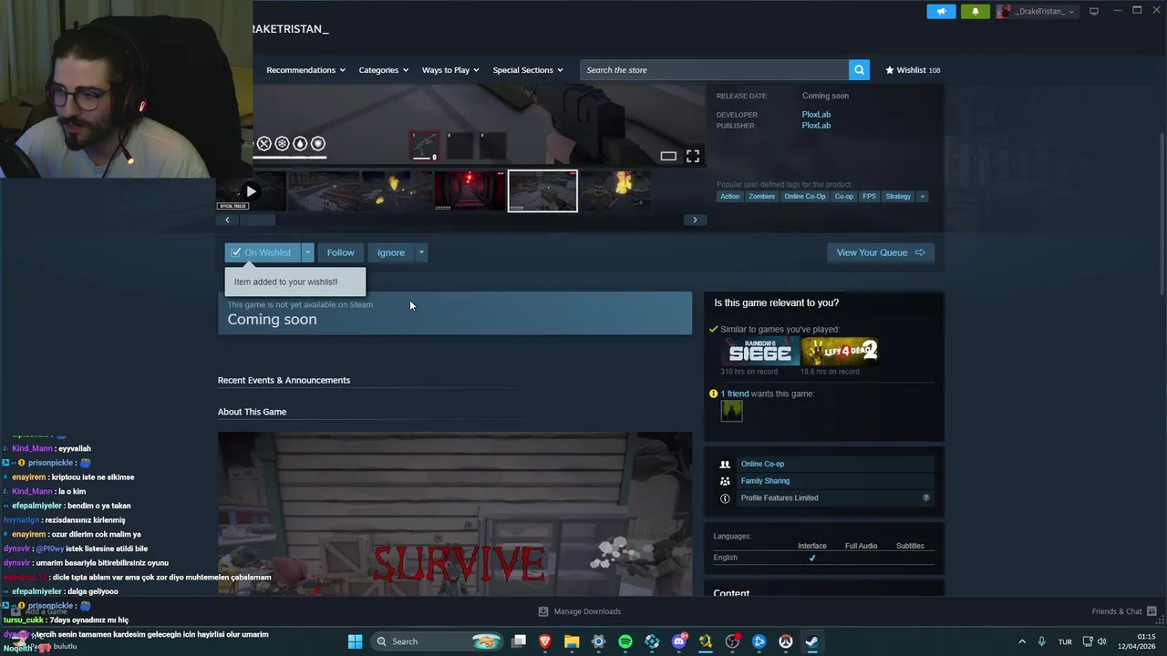Click the Profile Features Limited help icon
Image resolution: width=1167 pixels, height=656 pixels.
(x=926, y=498)
